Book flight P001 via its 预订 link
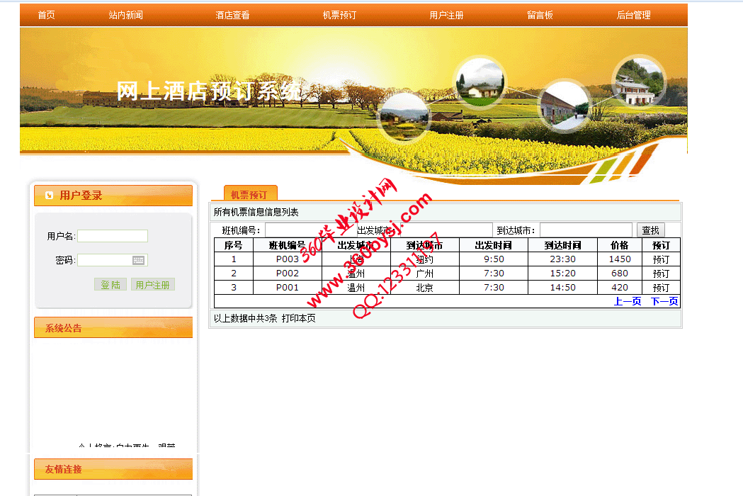 (x=661, y=288)
